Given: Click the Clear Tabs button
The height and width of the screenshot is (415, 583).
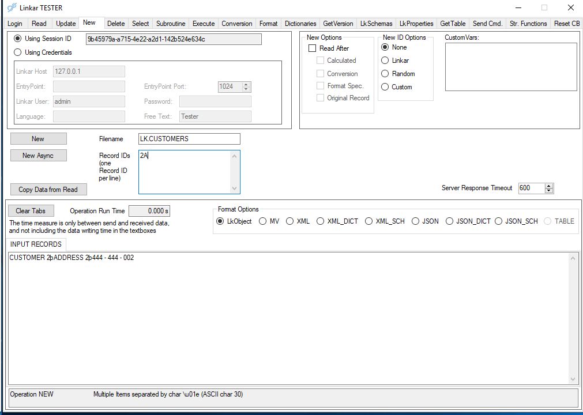Looking at the screenshot, I should tap(31, 210).
